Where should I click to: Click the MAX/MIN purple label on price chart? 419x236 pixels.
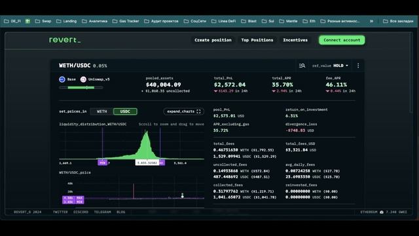73,200
